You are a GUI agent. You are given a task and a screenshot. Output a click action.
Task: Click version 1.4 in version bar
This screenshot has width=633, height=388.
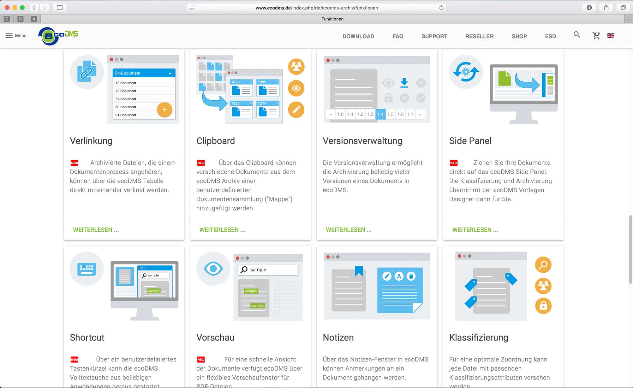tap(380, 114)
